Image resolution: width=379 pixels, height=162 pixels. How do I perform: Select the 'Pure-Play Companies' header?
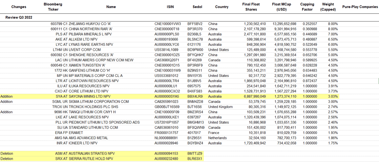click(360, 7)
